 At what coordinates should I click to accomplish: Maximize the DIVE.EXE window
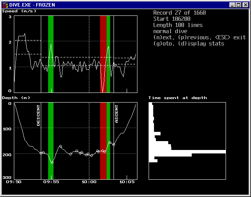pyautogui.click(x=238, y=5)
